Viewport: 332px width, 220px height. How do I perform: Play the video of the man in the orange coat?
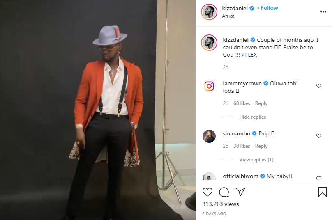point(98,110)
